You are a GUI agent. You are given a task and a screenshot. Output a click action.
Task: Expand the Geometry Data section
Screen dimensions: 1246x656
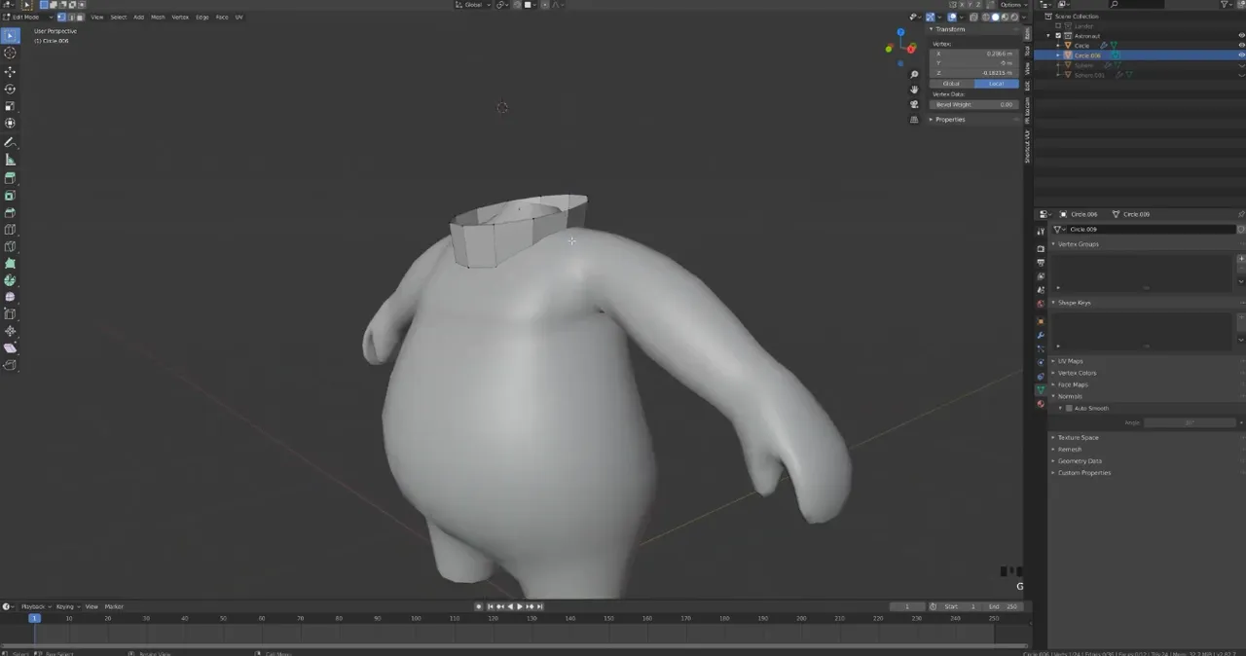pos(1080,461)
